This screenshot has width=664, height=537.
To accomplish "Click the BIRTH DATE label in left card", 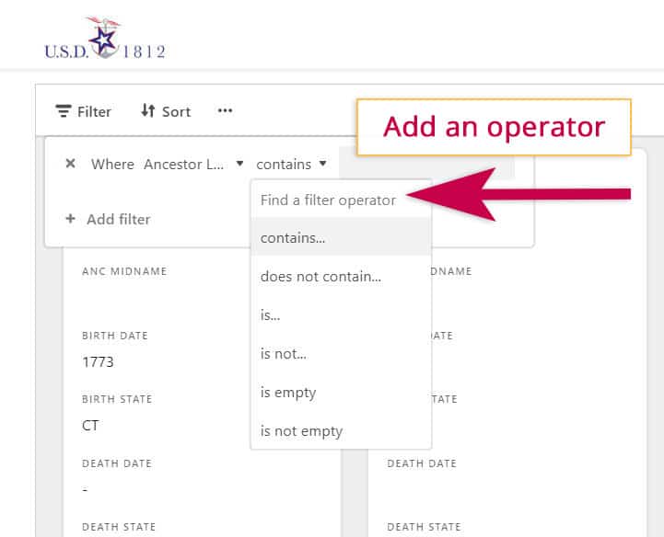I will 115,336.
